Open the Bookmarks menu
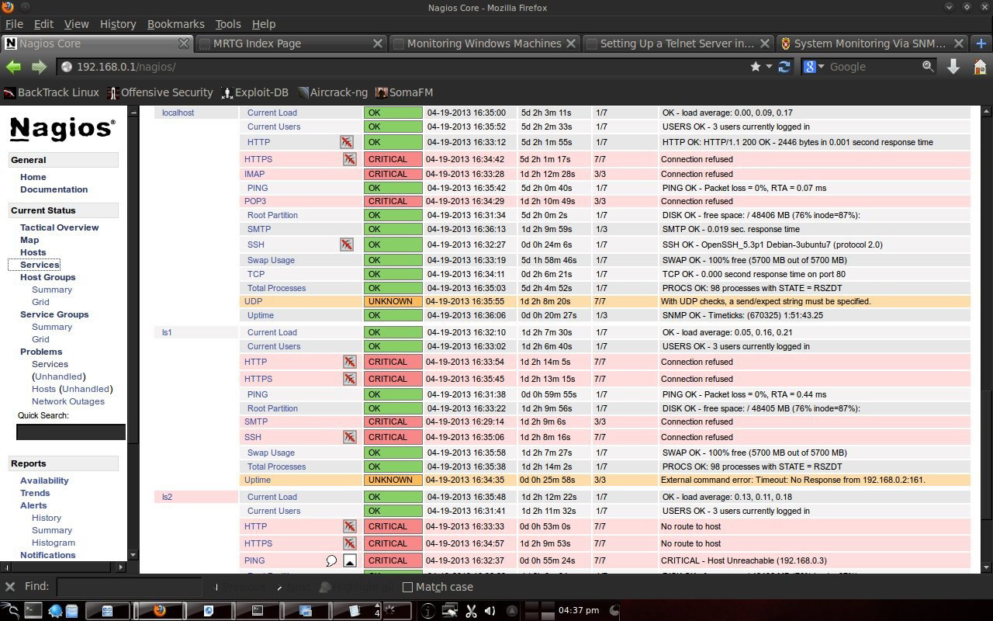 tap(175, 24)
